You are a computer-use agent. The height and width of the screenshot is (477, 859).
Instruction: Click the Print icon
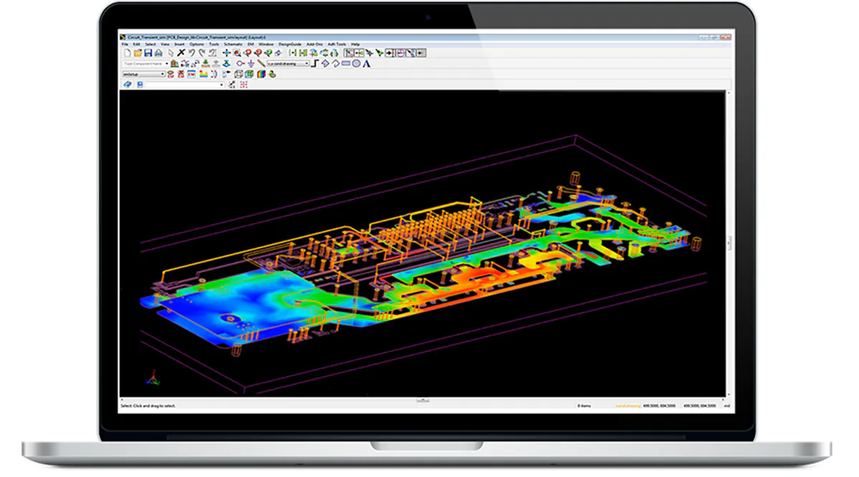(x=158, y=53)
